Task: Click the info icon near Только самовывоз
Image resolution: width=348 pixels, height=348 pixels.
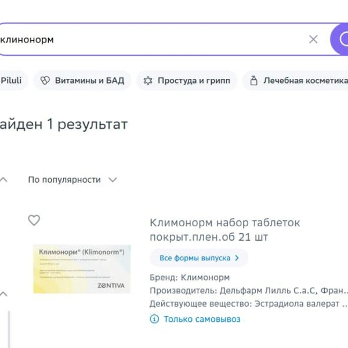Action: point(154,319)
